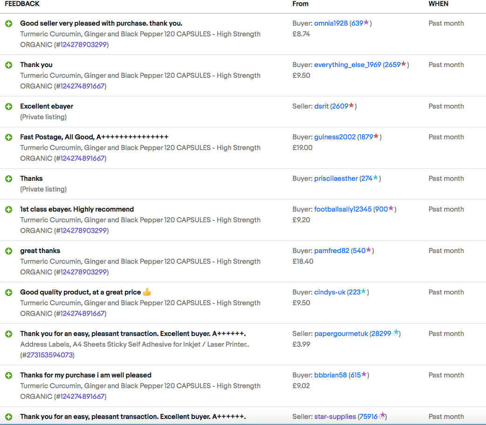486x425 pixels.
Task: Click positive feedback icon next to "Excellent ebayer"
Action: [8, 106]
